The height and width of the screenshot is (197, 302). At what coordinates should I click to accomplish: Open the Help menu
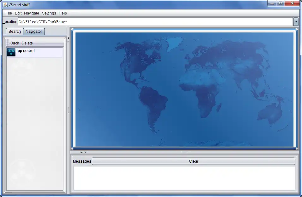click(63, 13)
